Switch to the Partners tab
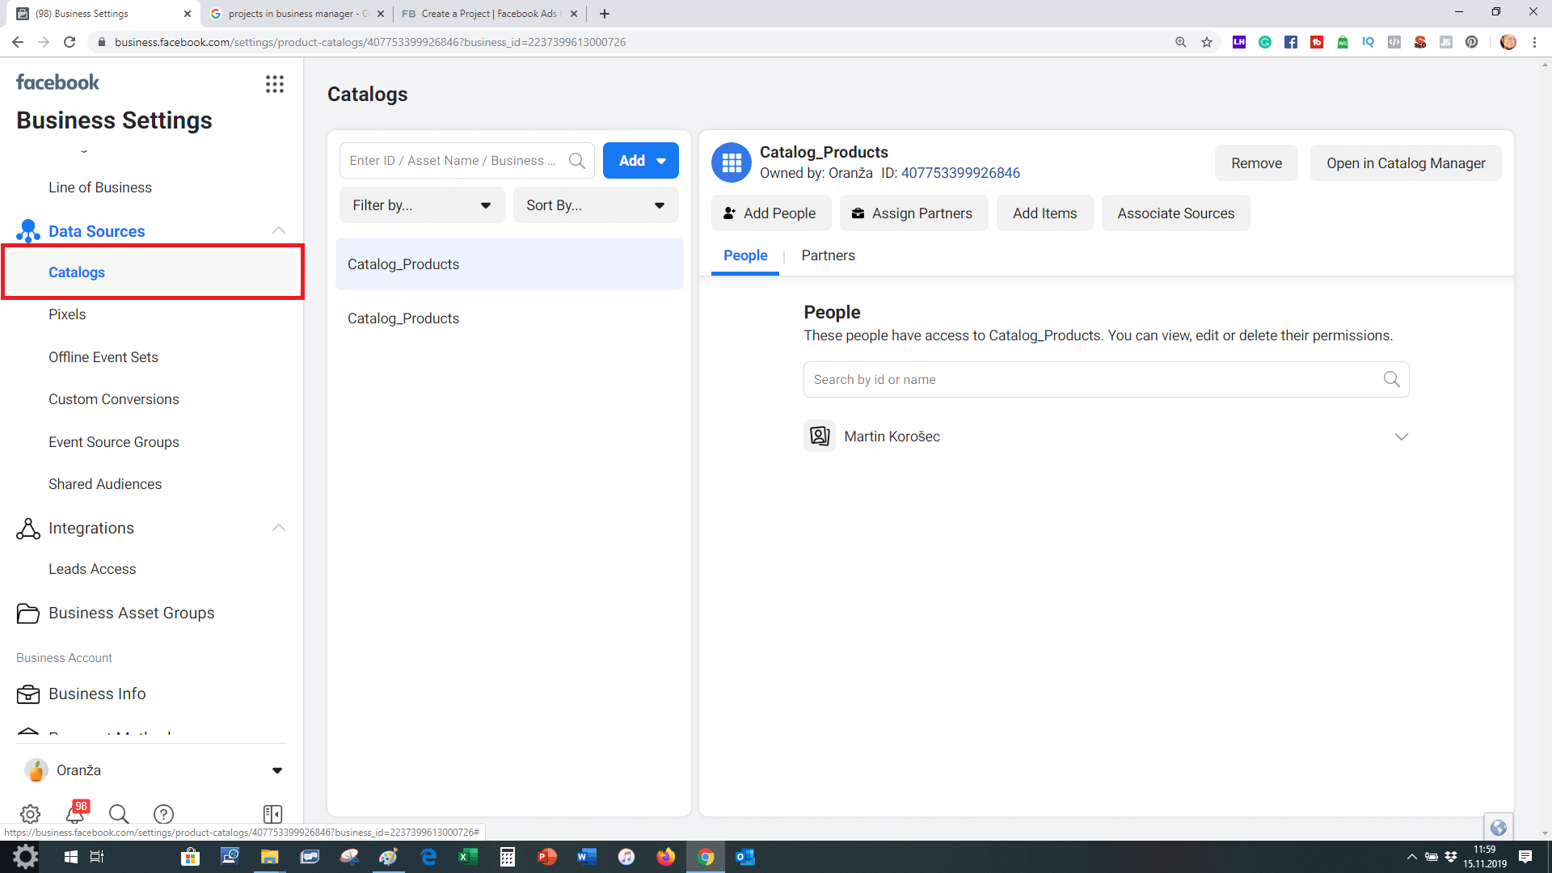This screenshot has height=873, width=1552. click(828, 255)
